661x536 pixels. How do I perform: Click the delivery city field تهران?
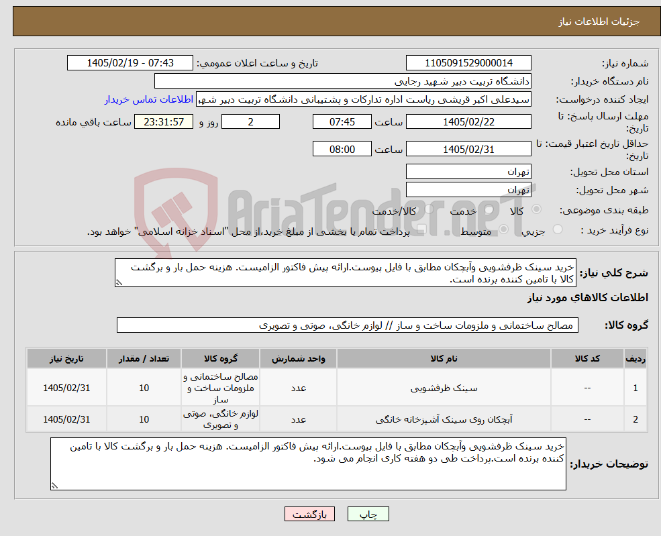[468, 190]
